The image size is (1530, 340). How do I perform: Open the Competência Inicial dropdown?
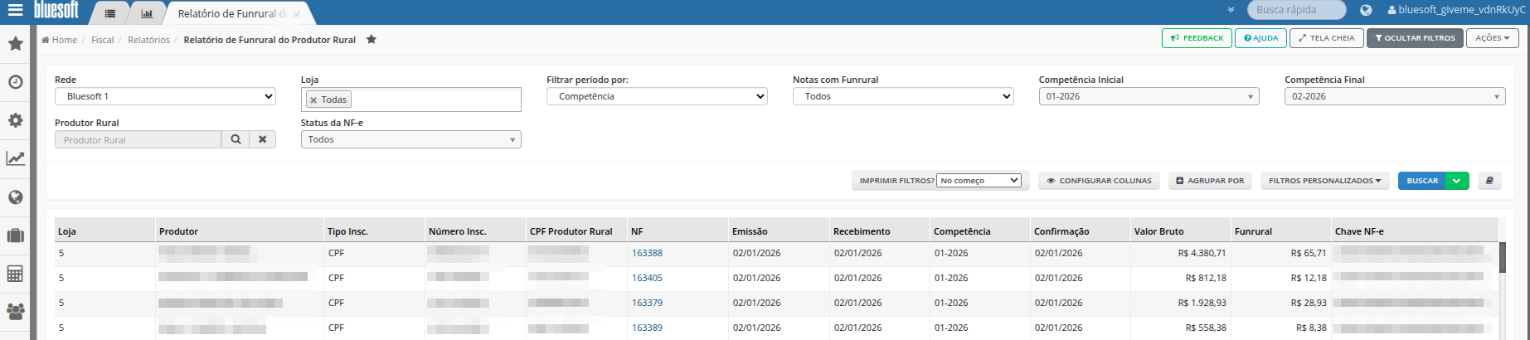pos(1149,96)
